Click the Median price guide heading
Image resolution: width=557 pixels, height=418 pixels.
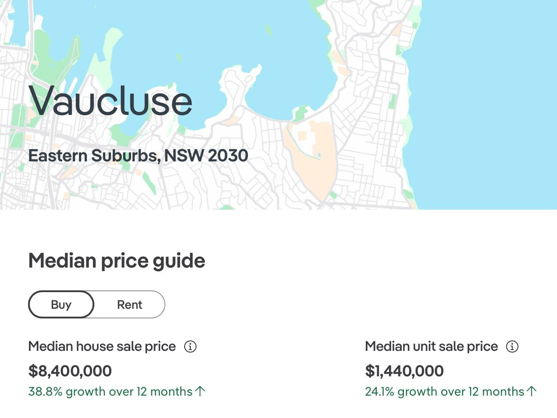(x=117, y=261)
